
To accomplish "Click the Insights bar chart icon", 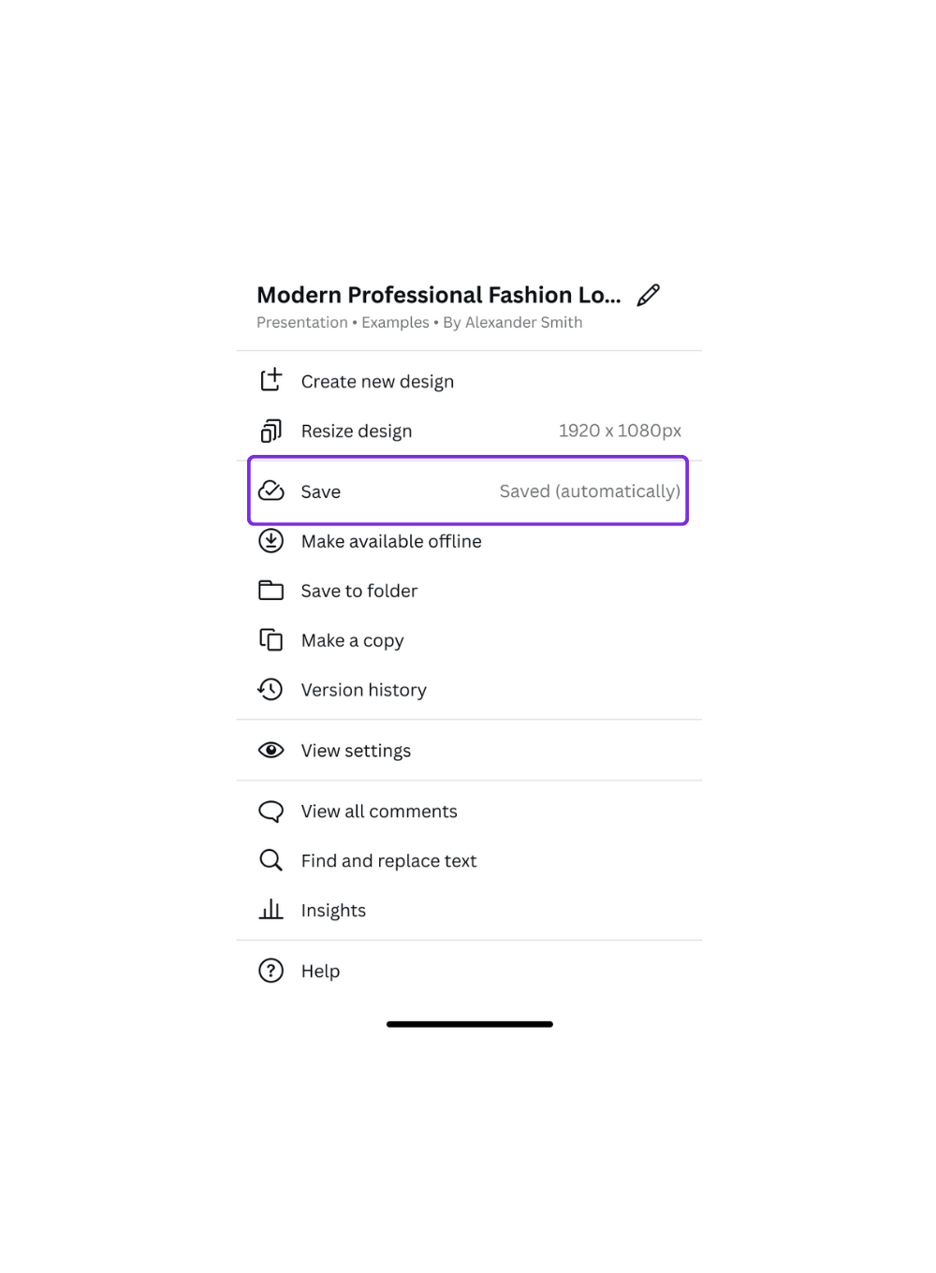I will click(x=271, y=909).
